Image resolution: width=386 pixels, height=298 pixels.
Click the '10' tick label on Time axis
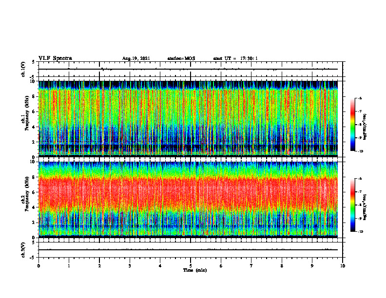point(343,266)
